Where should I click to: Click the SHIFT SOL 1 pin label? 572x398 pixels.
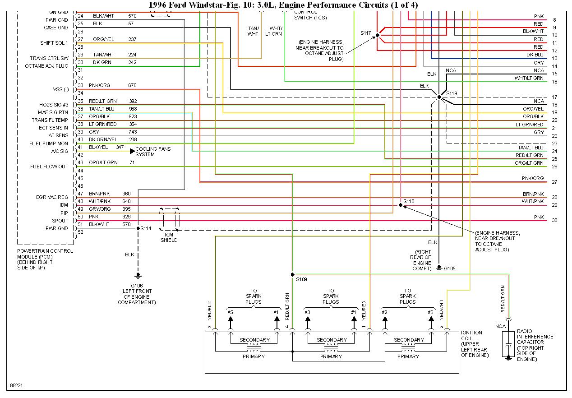coord(55,43)
